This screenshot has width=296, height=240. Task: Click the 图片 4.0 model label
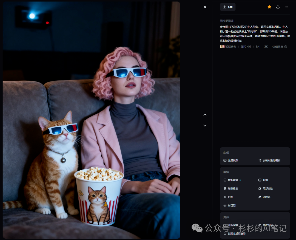tap(246, 47)
